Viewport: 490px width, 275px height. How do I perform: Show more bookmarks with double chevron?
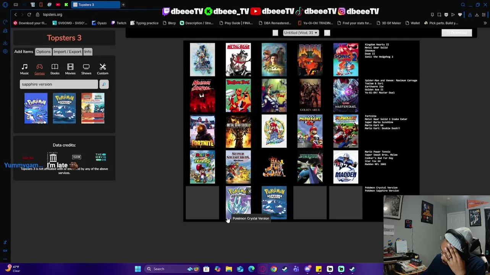click(x=485, y=23)
